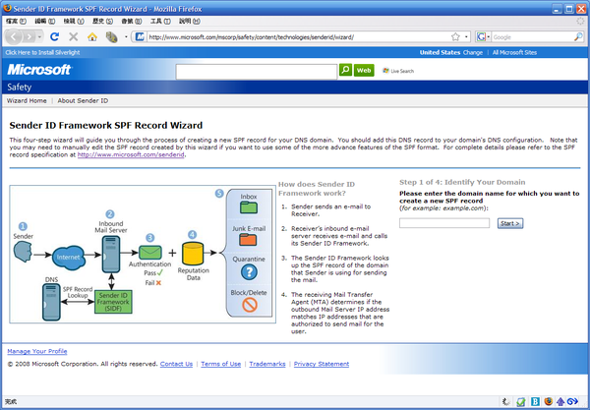
Task: Open the 歷史 (S) History menu
Action: coord(102,21)
